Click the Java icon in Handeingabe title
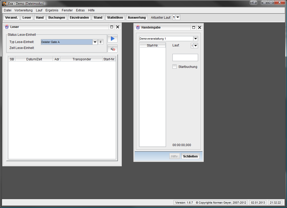 138,27
